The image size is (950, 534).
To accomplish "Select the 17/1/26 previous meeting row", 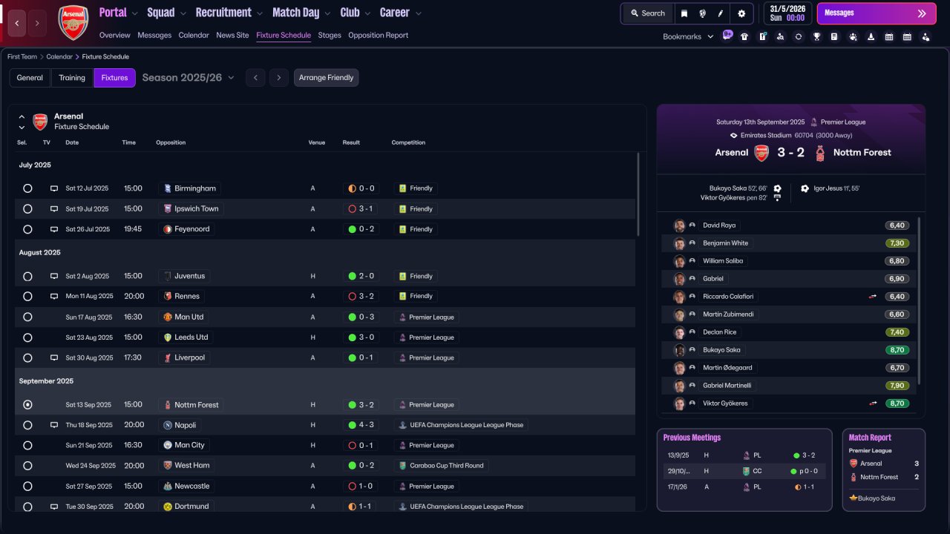I will (x=744, y=487).
